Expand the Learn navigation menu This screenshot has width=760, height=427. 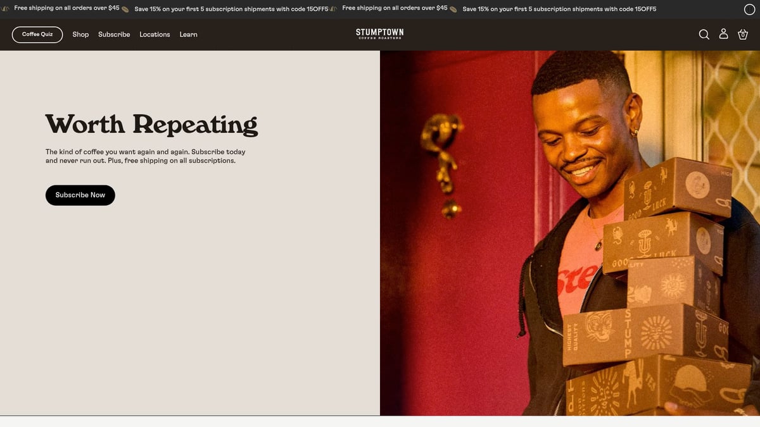tap(188, 35)
